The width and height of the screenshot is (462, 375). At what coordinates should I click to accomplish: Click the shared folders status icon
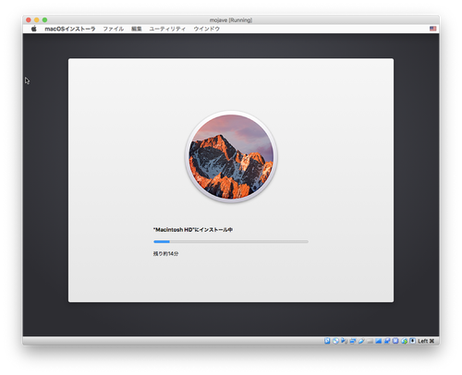coord(370,341)
